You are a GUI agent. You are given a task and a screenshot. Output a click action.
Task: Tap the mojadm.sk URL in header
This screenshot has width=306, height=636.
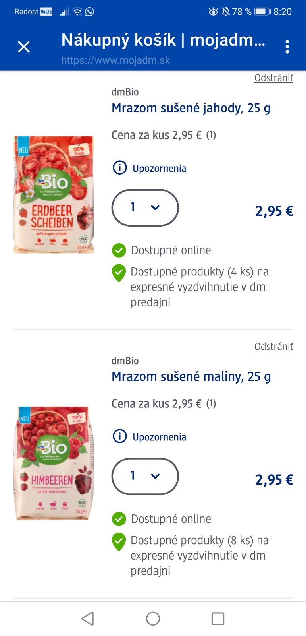115,60
